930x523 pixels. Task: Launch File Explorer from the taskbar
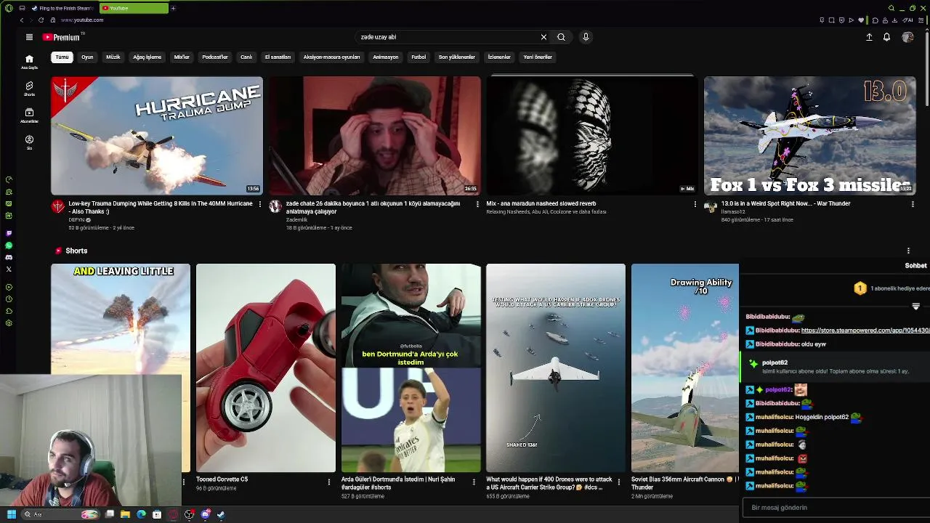point(125,515)
